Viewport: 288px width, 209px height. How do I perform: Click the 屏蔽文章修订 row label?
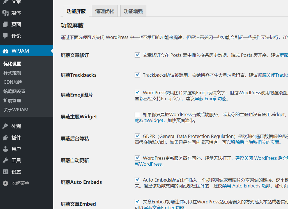(75, 55)
